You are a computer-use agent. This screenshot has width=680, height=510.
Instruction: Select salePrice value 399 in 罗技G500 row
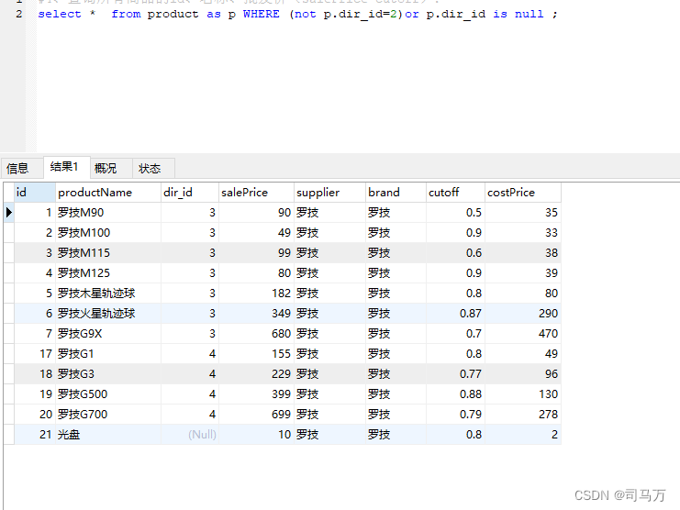(x=256, y=394)
